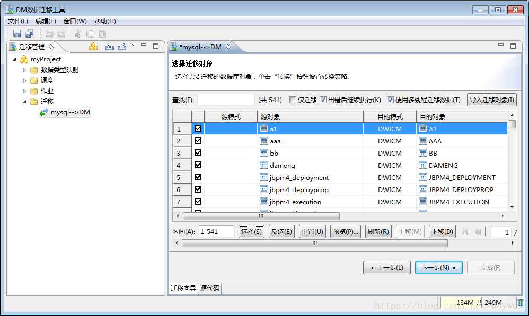The width and height of the screenshot is (529, 316).
Task: Click 下一步(N) > button
Action: tap(438, 267)
